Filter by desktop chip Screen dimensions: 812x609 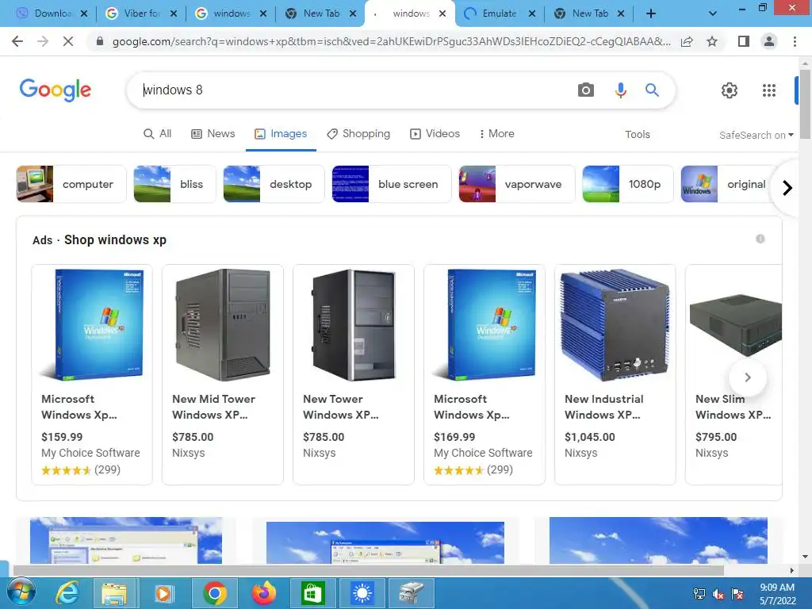(x=274, y=184)
